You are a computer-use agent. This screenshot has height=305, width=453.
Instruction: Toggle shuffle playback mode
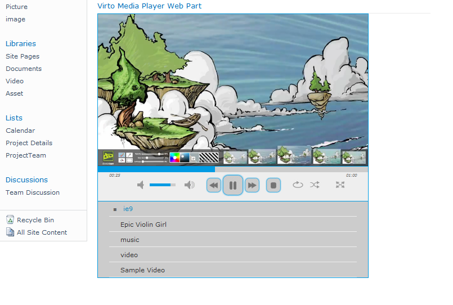point(315,185)
